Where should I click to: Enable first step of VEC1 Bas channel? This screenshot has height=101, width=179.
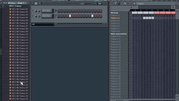59,11
